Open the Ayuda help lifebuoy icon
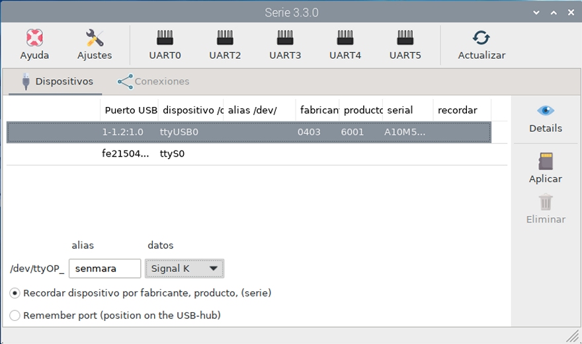 34,38
